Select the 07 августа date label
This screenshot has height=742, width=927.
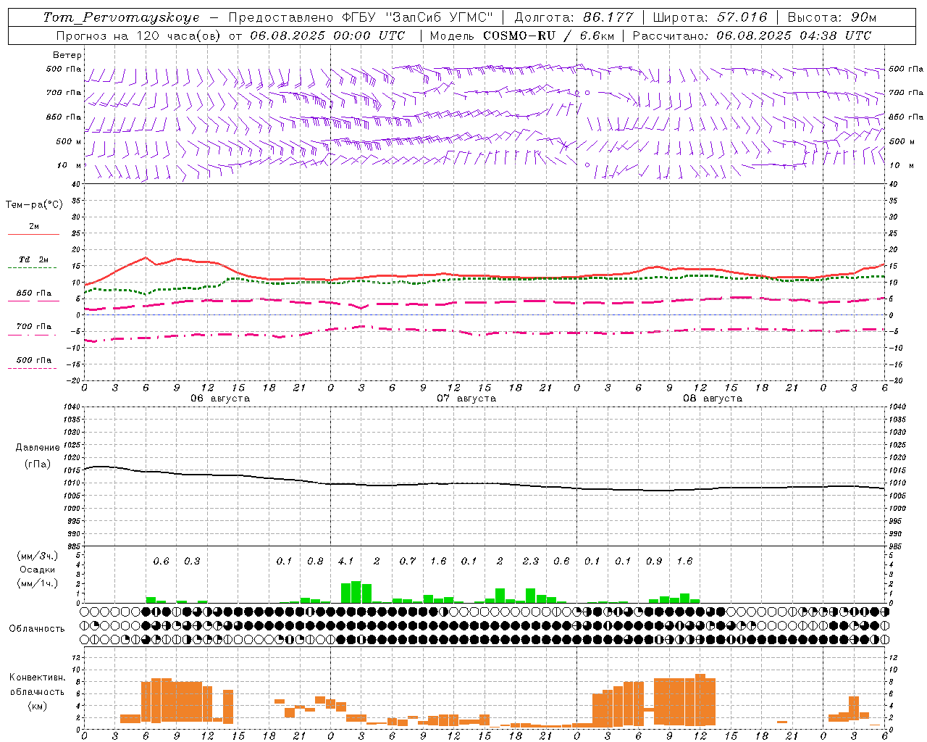point(466,399)
